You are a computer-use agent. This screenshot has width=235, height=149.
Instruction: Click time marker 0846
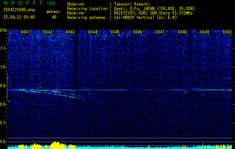(137, 32)
